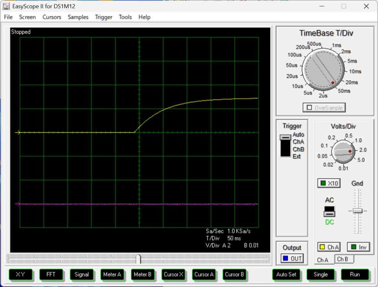Set timebase to 20ms on the dial
Screen dimensions: 378x287
(352, 82)
